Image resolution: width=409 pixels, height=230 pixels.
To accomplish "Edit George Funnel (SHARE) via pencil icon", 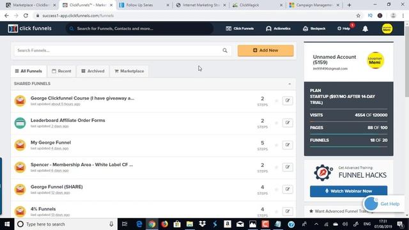I will coord(288,189).
